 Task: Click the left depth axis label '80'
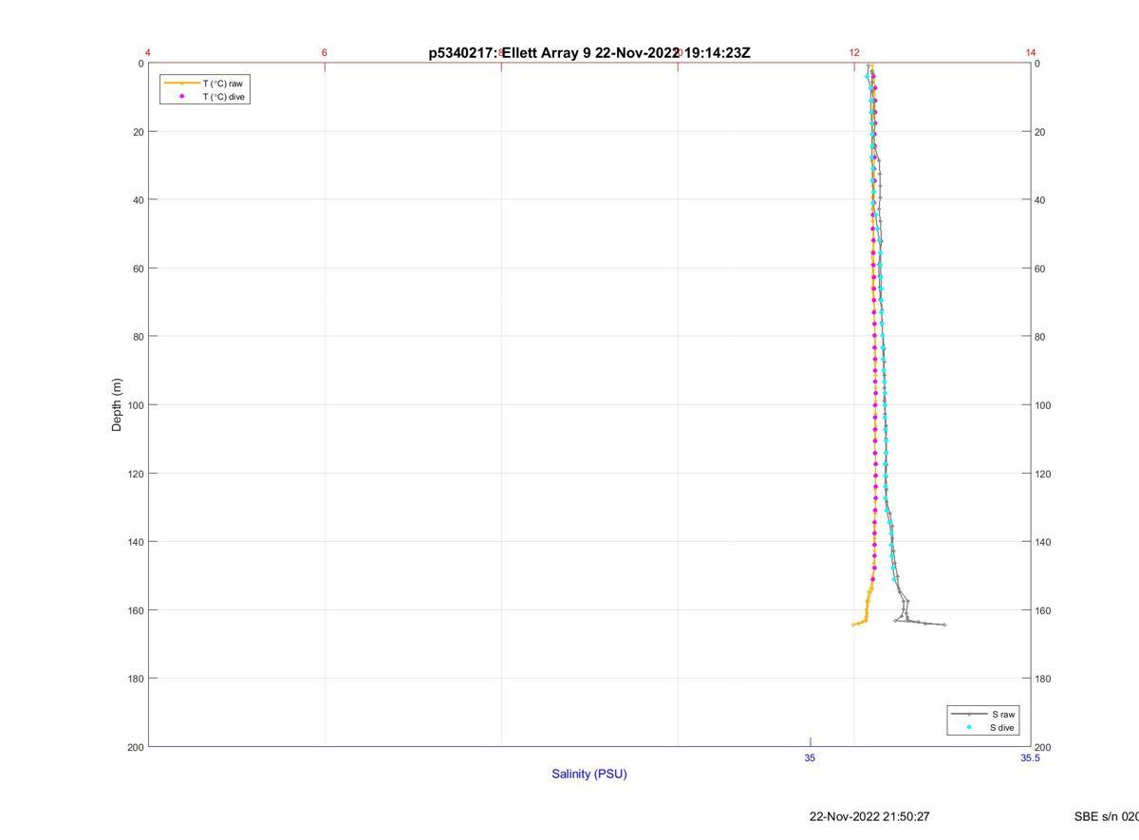(x=138, y=337)
